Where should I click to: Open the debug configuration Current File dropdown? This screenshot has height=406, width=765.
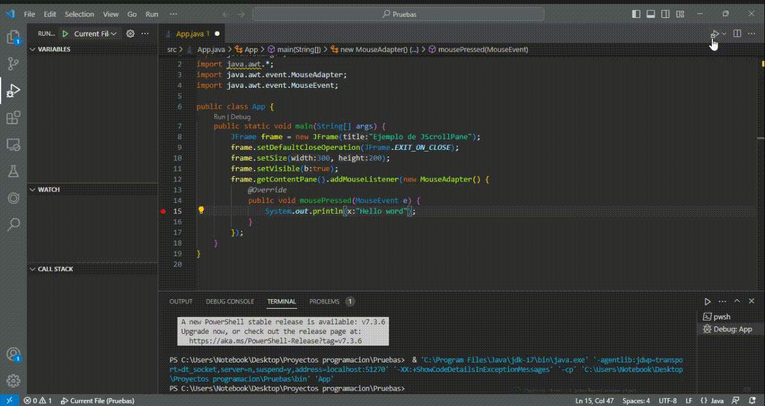tap(96, 34)
